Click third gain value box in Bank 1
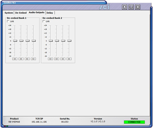 coord(27,59)
